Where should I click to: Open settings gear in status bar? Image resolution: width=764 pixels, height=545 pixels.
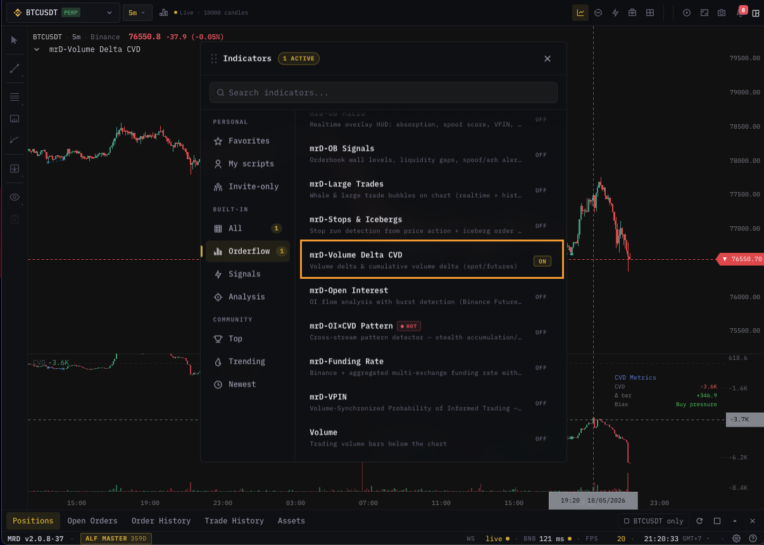click(737, 539)
